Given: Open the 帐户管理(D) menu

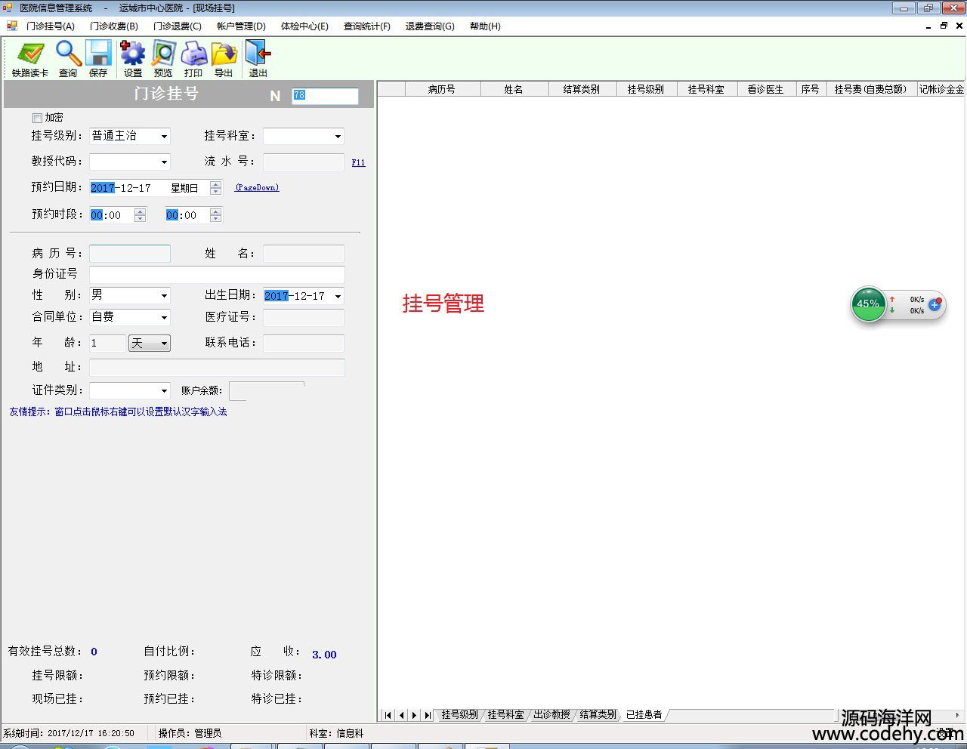Looking at the screenshot, I should 241,26.
